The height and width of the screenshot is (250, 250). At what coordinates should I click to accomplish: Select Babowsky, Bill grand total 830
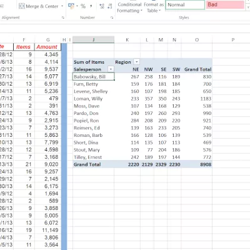pyautogui.click(x=197, y=76)
